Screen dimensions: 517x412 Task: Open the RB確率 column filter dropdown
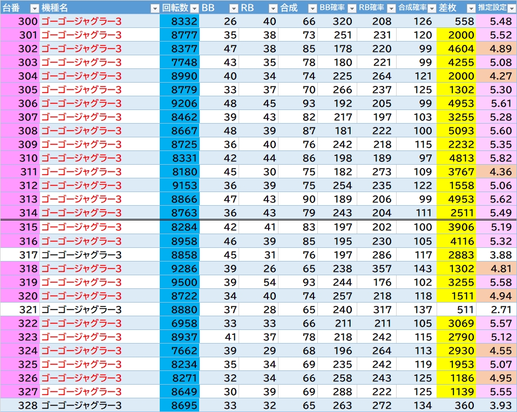point(391,9)
